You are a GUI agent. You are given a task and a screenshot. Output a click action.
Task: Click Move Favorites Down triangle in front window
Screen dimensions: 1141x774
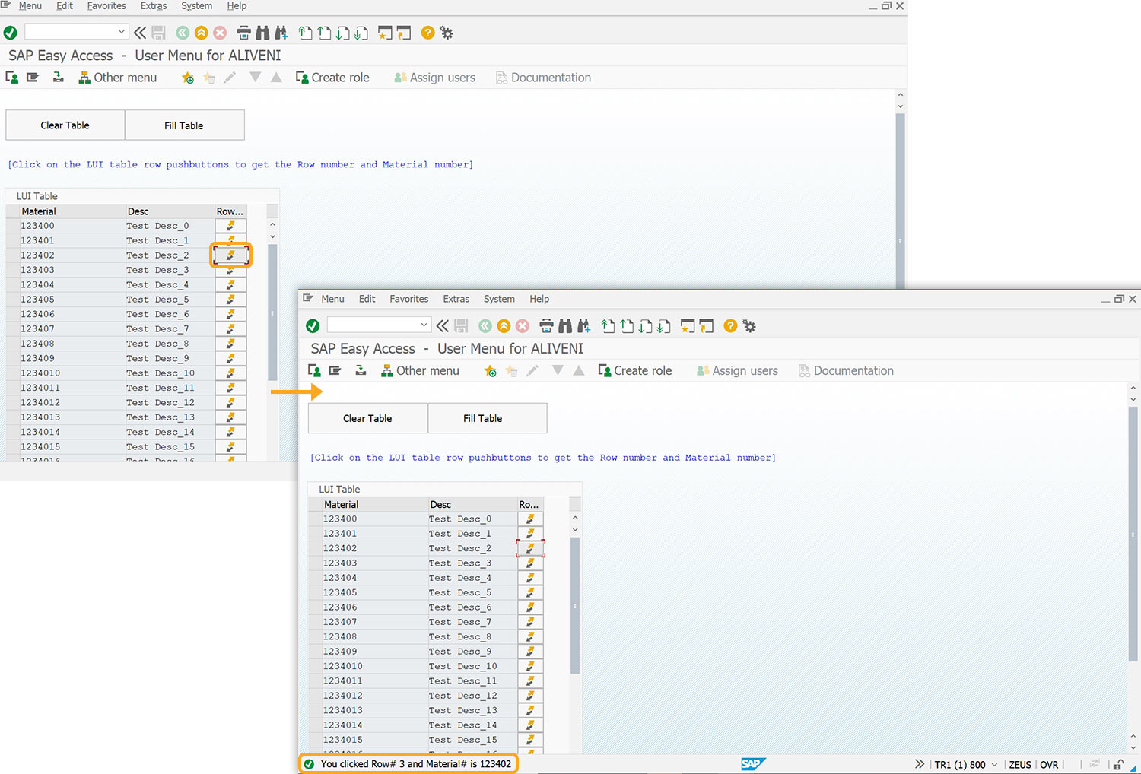(x=558, y=370)
